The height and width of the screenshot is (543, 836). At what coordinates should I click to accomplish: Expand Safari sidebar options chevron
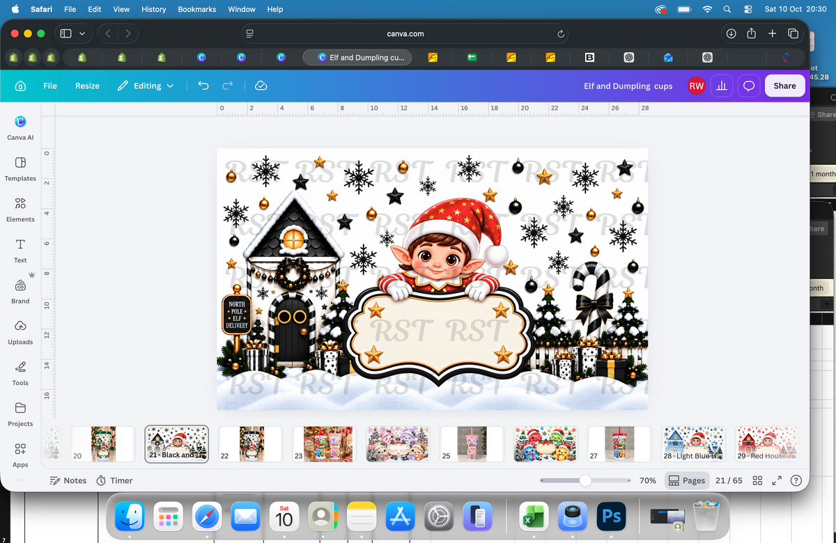pos(82,33)
